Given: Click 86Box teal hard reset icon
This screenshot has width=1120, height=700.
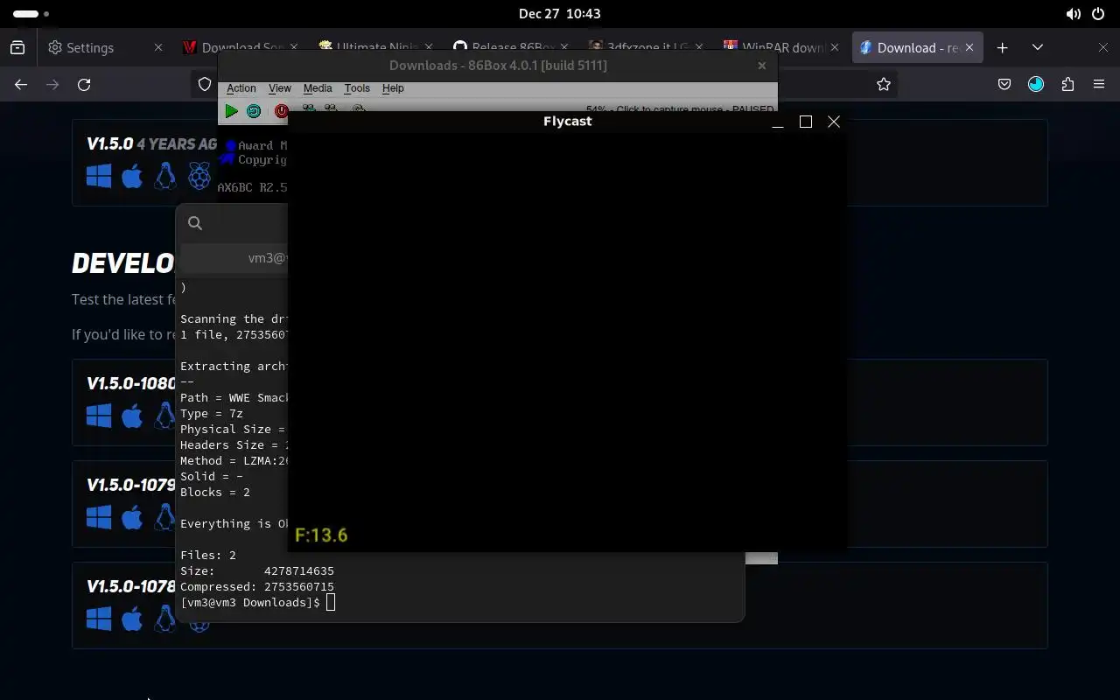Looking at the screenshot, I should [254, 111].
